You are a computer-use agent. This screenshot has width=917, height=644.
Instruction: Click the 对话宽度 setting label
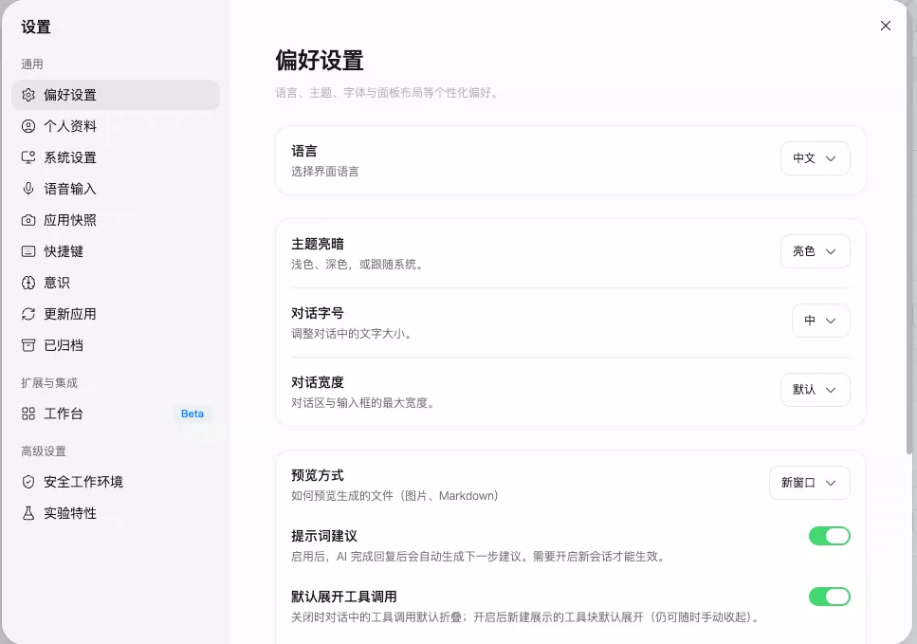[318, 382]
